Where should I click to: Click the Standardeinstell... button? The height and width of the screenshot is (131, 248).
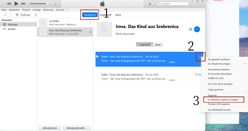click(x=77, y=128)
